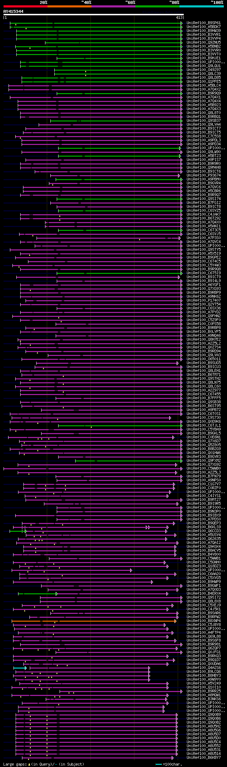The image size is (227, 767).
Task: Open hit UniRef100_C4JAK7
Action: coord(204,215)
